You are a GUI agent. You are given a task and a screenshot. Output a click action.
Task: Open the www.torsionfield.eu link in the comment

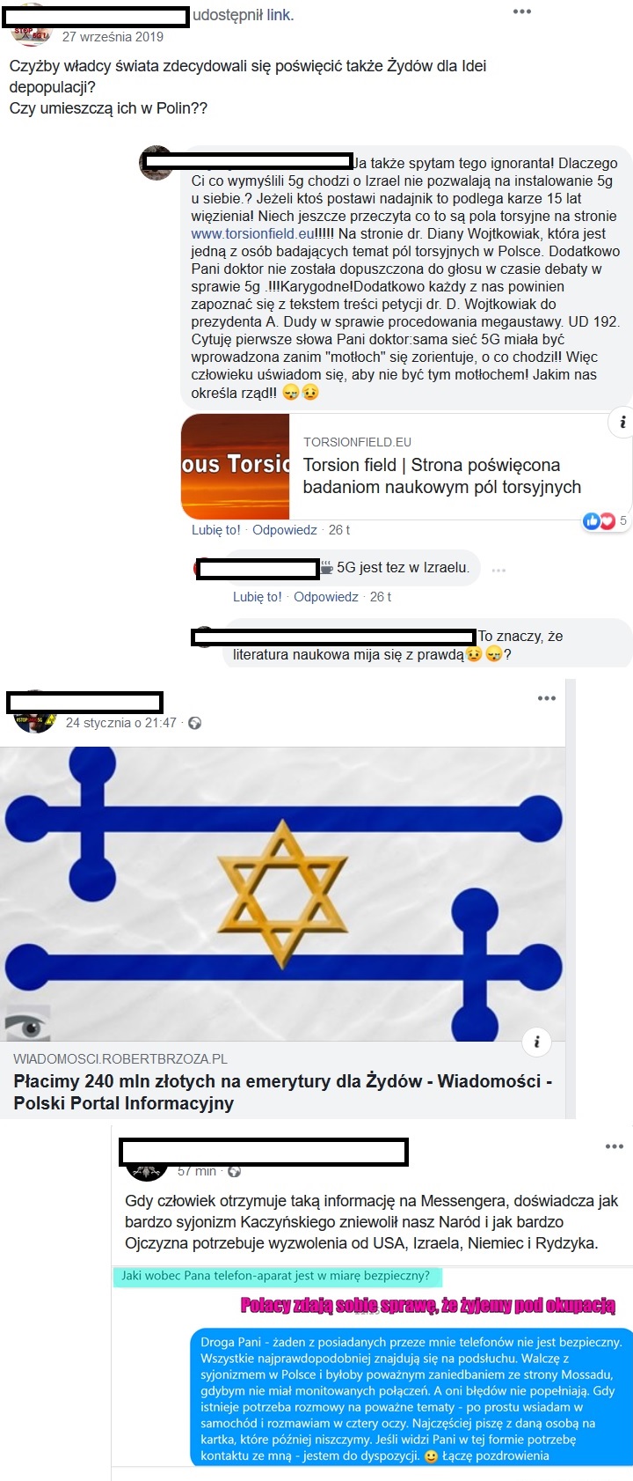pos(253,233)
